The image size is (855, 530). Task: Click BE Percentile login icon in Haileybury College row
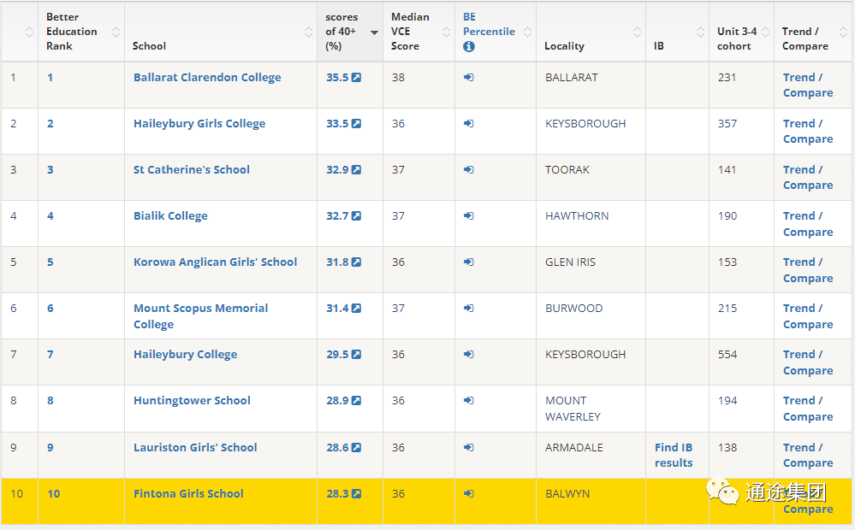pyautogui.click(x=468, y=355)
